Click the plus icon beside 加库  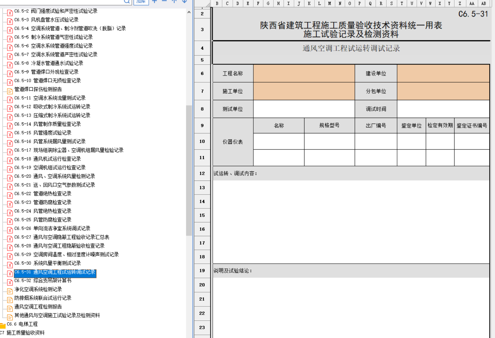154,2
